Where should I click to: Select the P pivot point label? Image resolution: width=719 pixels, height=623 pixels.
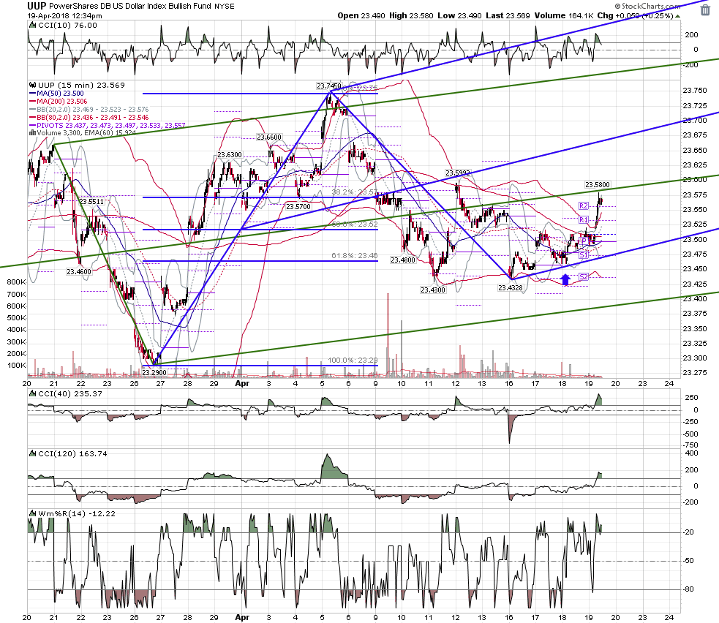point(583,241)
